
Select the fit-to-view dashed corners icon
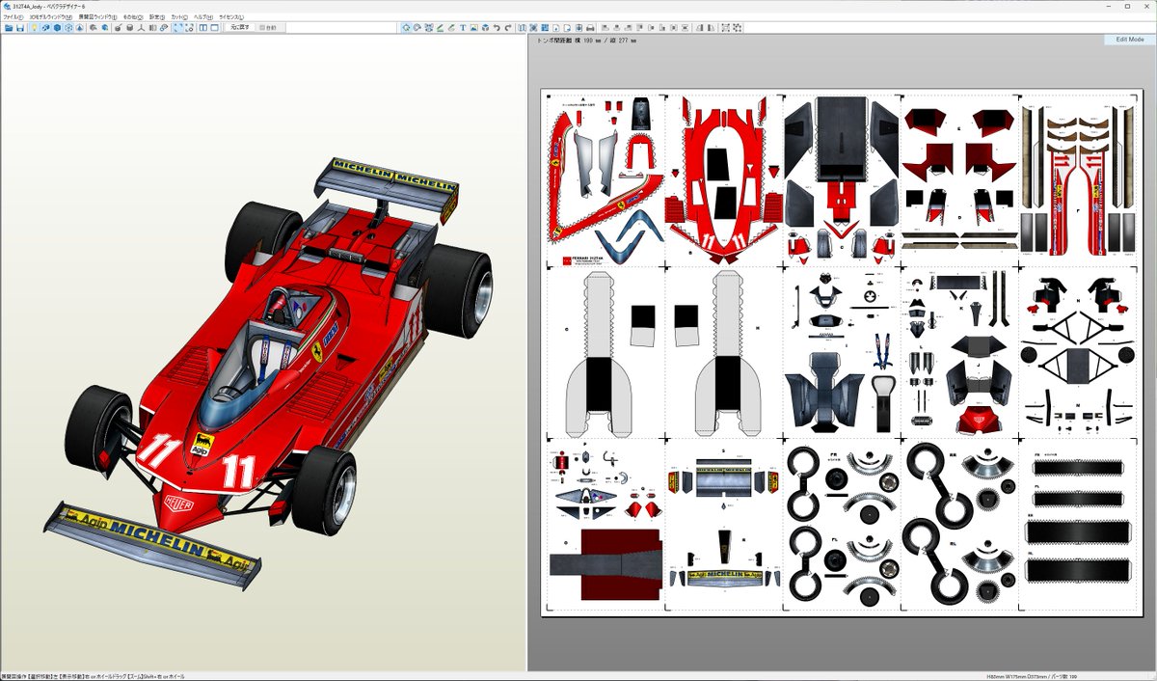(176, 27)
